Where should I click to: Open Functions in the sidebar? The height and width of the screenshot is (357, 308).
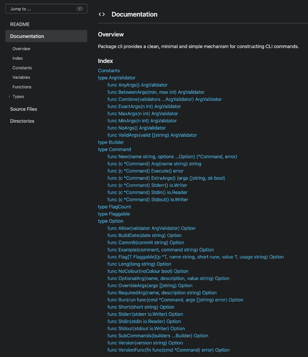click(x=22, y=87)
